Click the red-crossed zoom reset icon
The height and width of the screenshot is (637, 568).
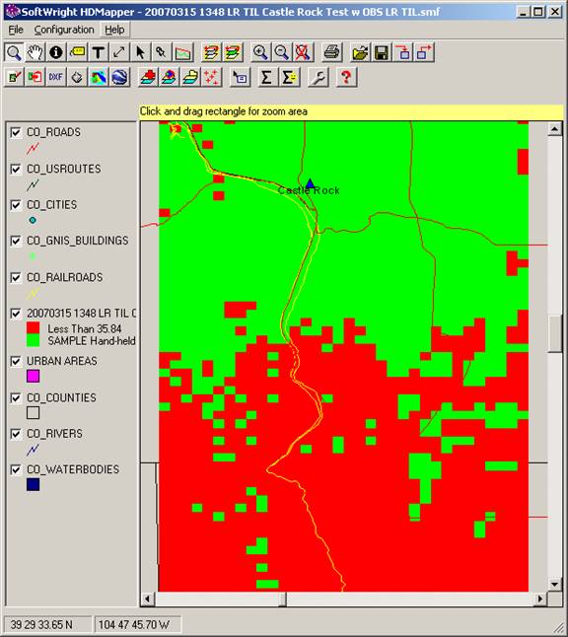coord(303,53)
